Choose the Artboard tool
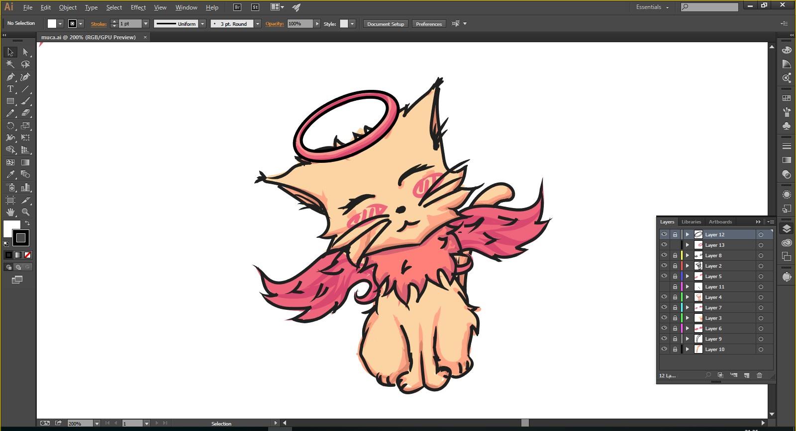The width and height of the screenshot is (796, 431). tap(10, 200)
